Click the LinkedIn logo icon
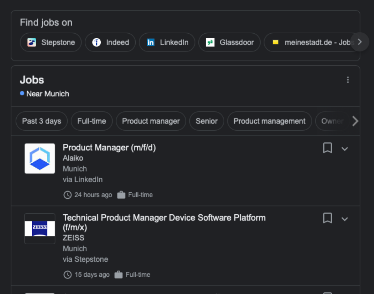Screen dimensions: 374x294 point(150,42)
